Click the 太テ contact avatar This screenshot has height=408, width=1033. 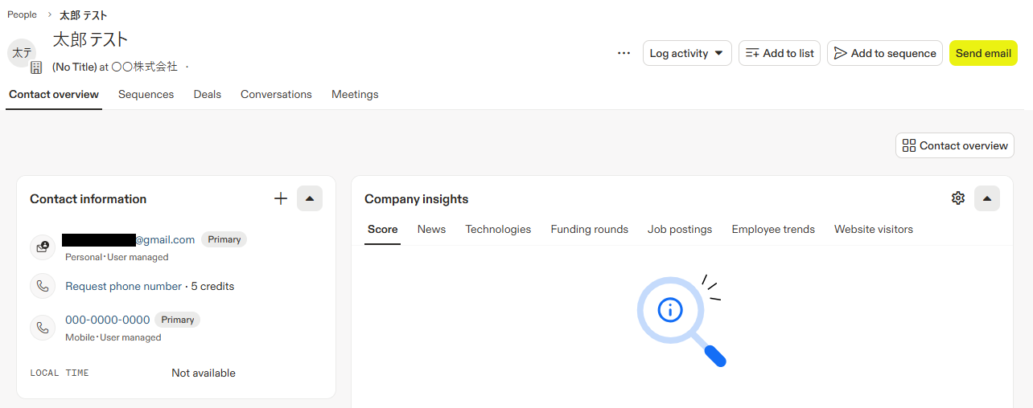[x=22, y=52]
